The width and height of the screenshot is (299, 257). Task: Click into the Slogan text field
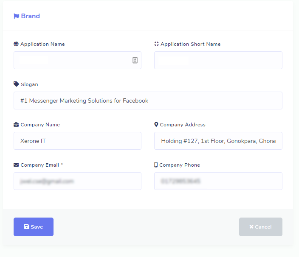point(148,101)
